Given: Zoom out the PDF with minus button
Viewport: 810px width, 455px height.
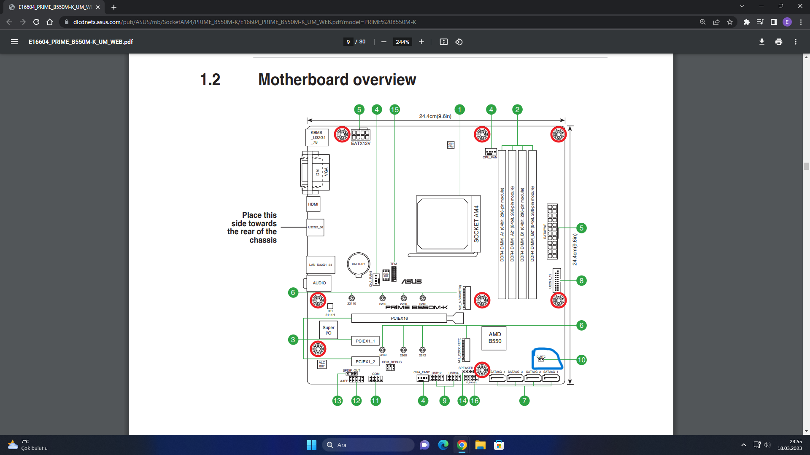Looking at the screenshot, I should pyautogui.click(x=384, y=42).
